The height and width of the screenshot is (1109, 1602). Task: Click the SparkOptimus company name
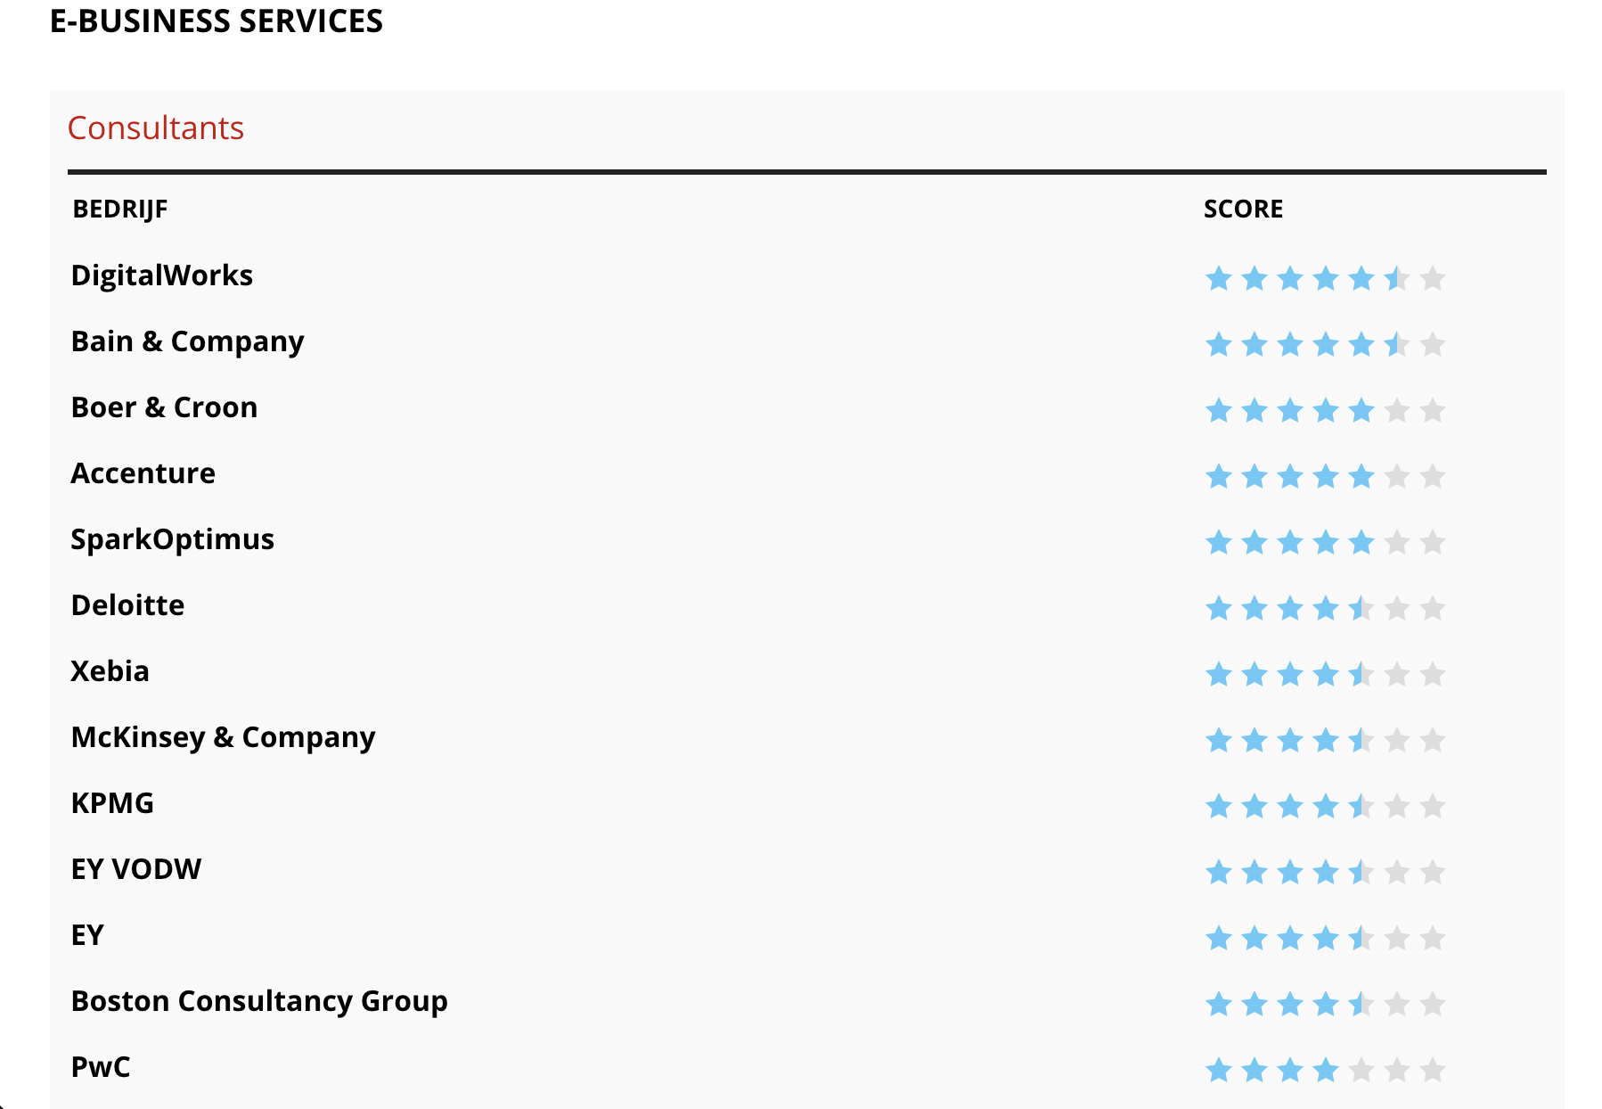[x=173, y=539]
